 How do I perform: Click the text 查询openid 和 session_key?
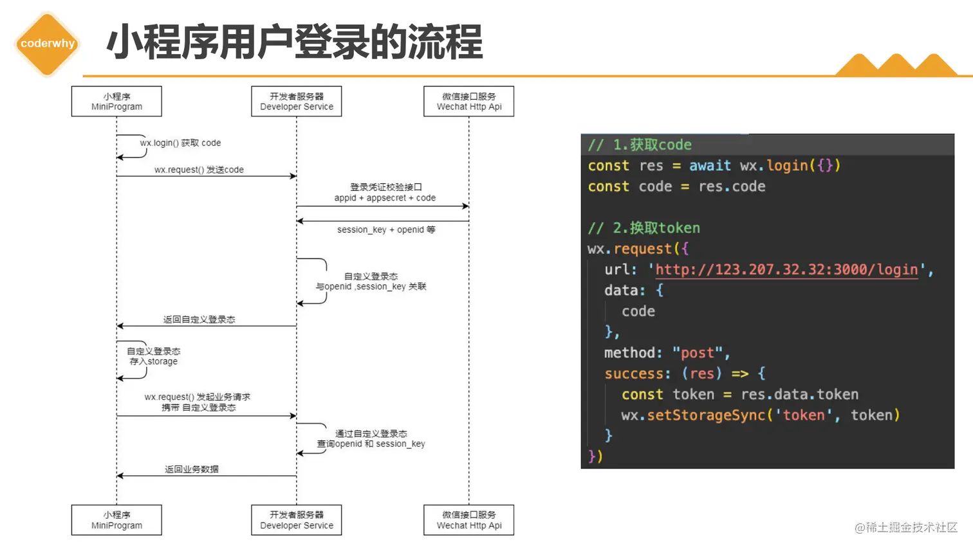(x=371, y=444)
